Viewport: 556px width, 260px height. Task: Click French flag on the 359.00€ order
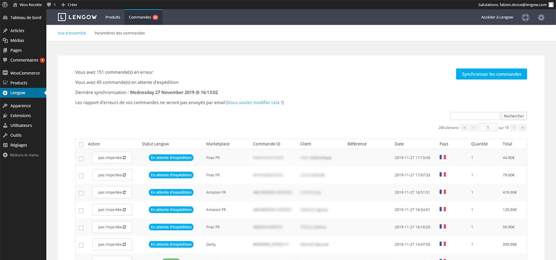(x=443, y=244)
